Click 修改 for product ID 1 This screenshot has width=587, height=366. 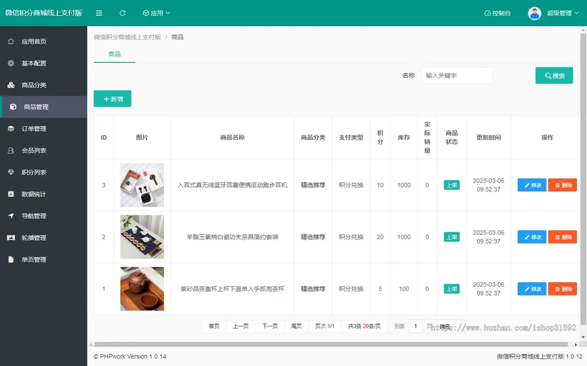[532, 289]
